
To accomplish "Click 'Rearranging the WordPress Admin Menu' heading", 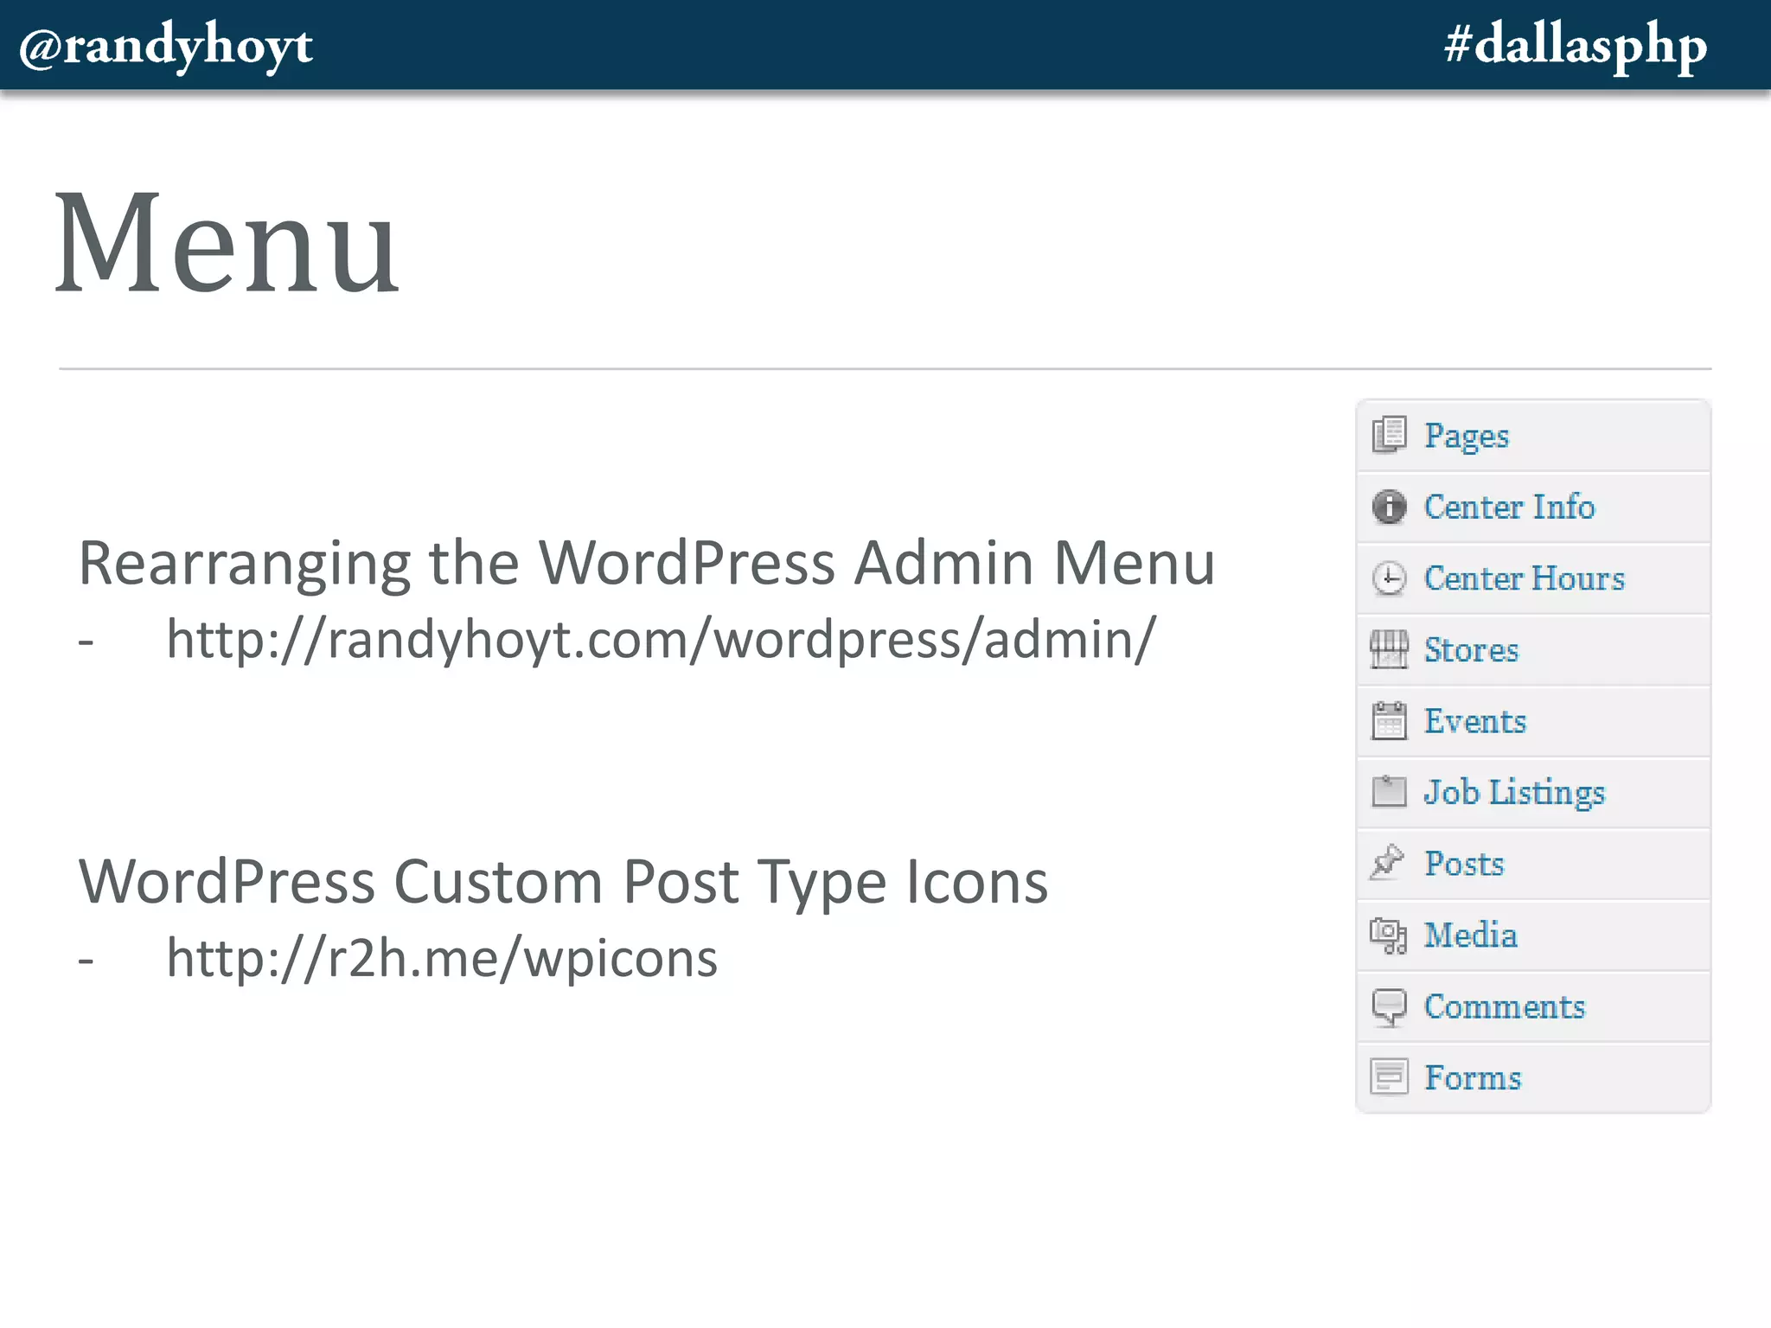I will [647, 565].
